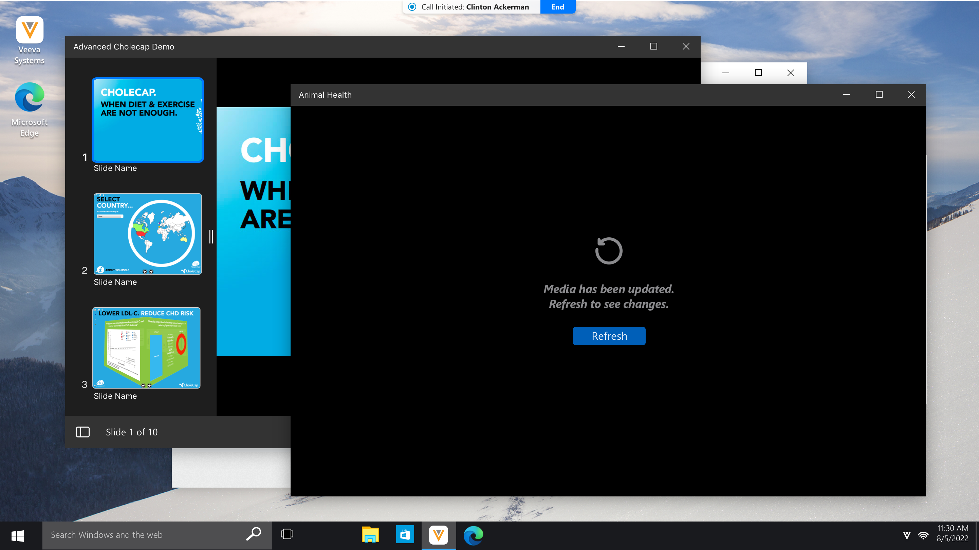Click the Refresh button
The image size is (979, 550).
[x=609, y=336]
